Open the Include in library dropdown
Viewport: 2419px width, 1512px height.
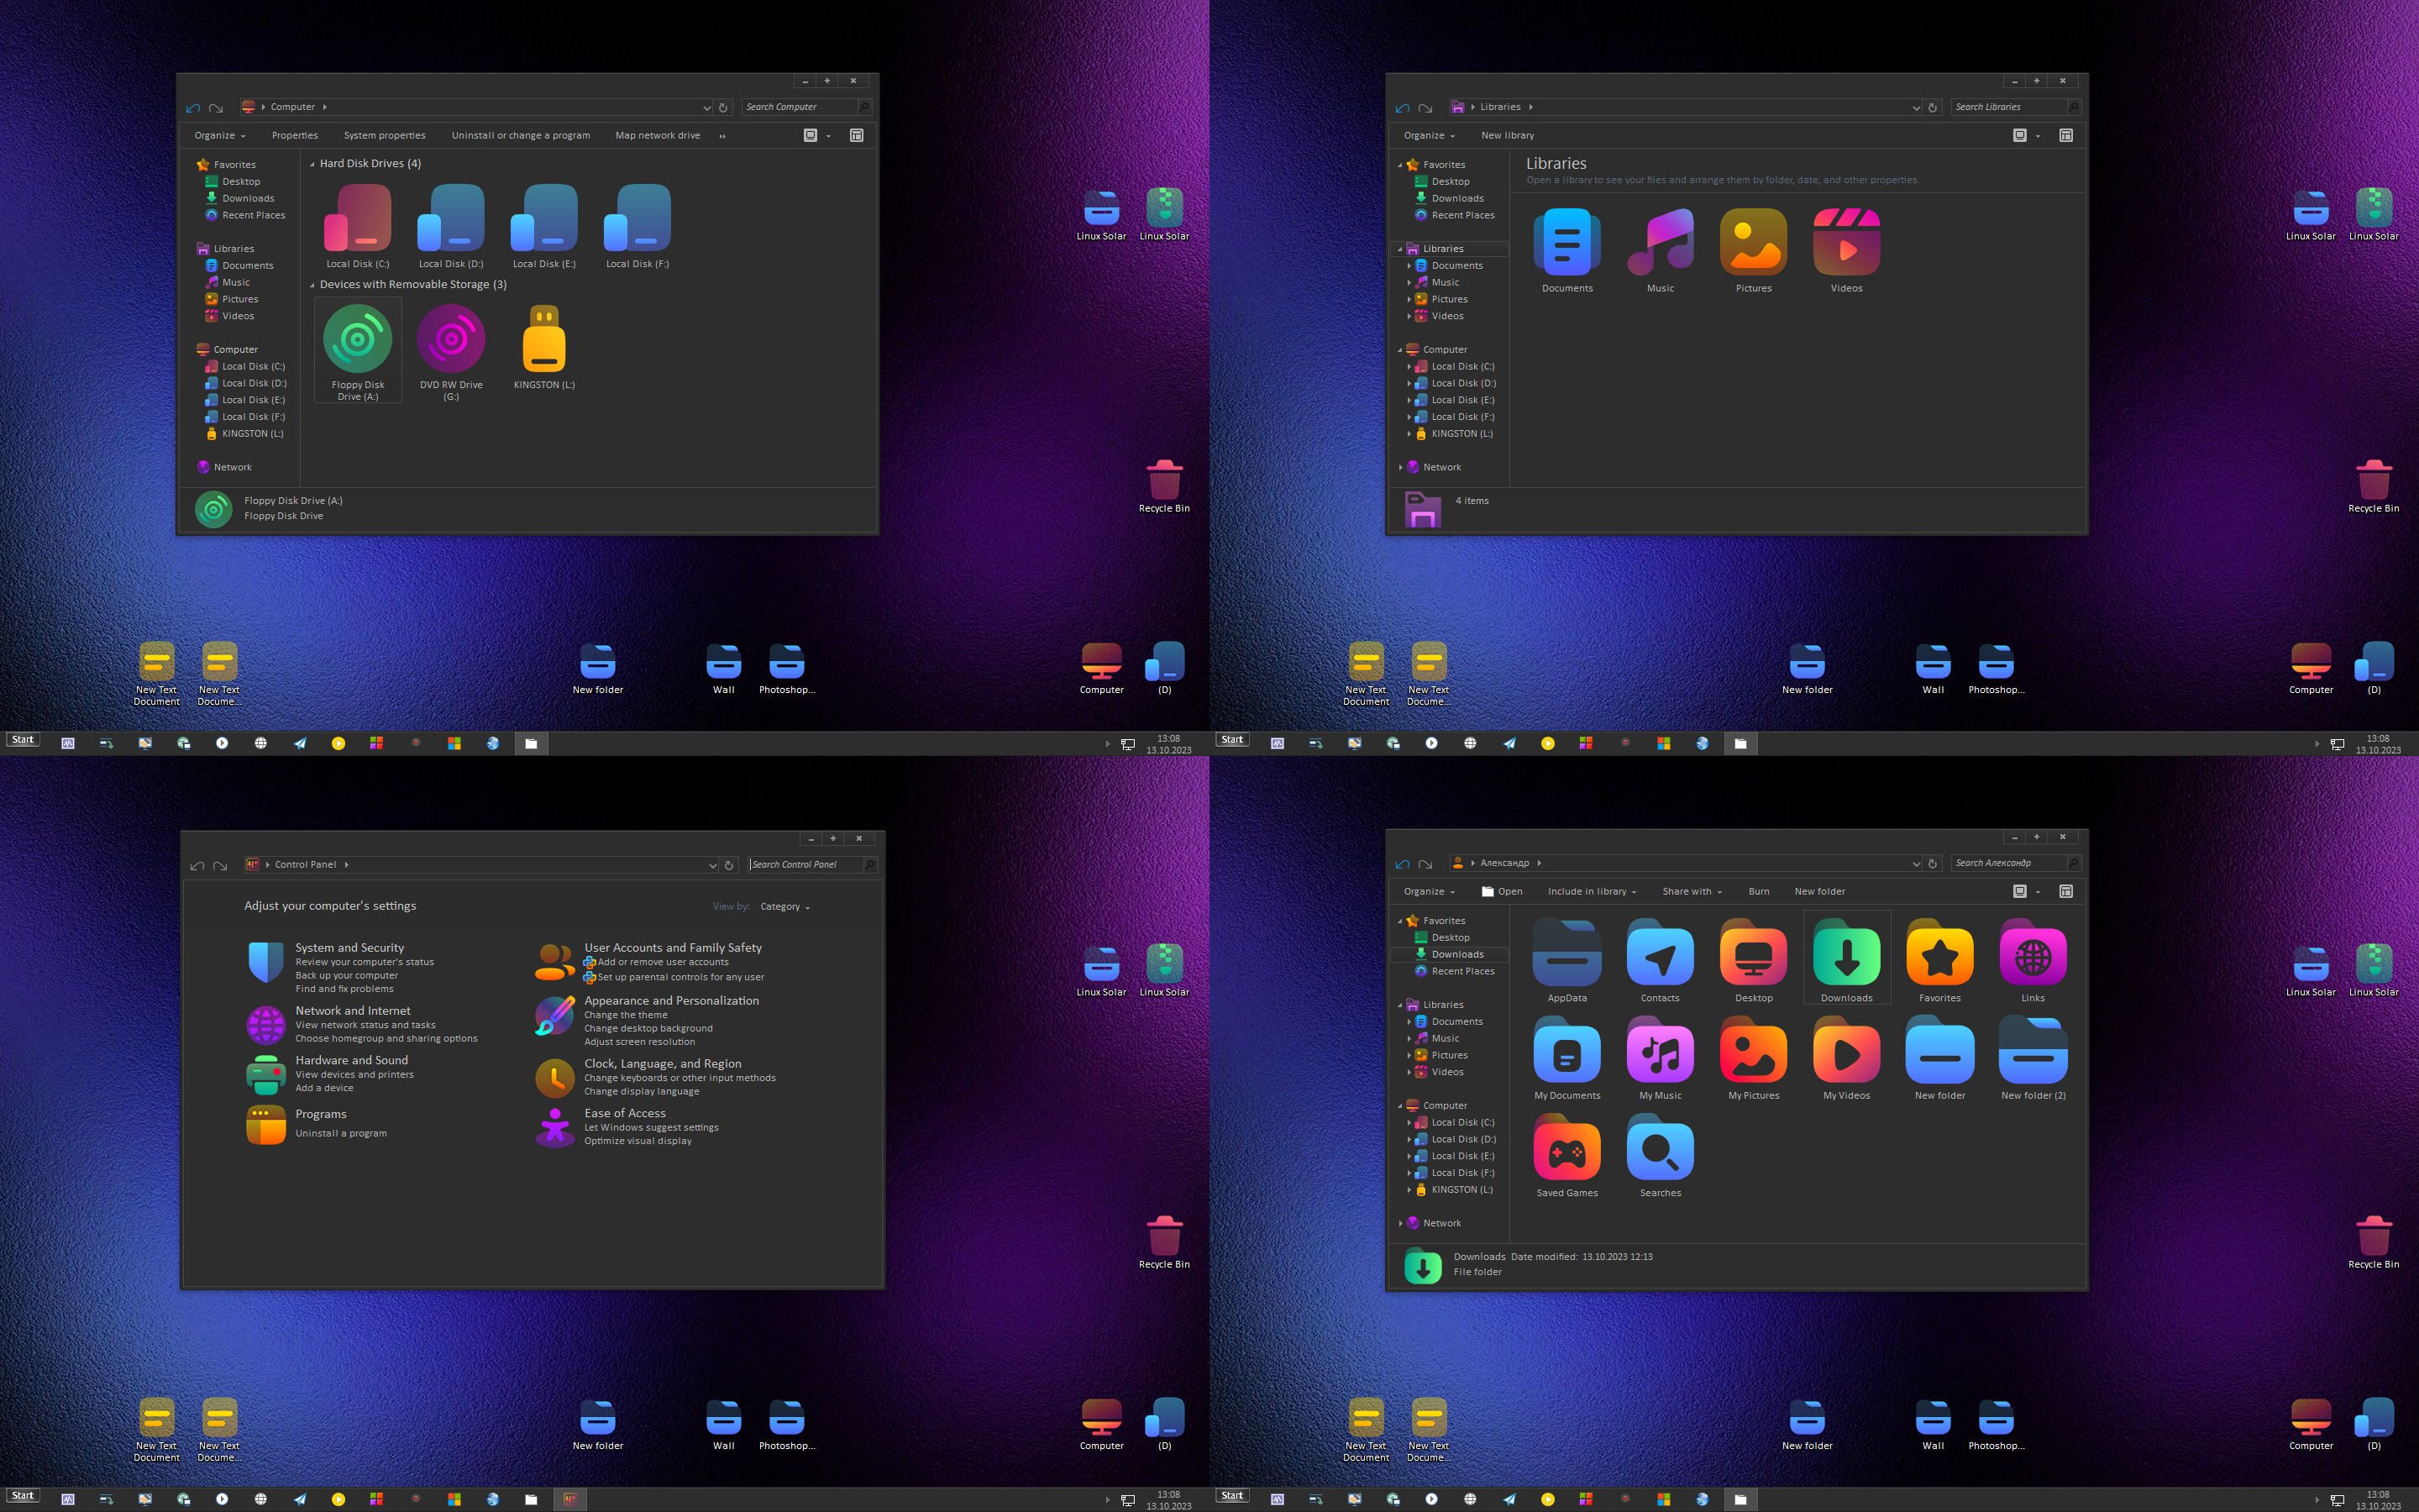pos(1592,891)
